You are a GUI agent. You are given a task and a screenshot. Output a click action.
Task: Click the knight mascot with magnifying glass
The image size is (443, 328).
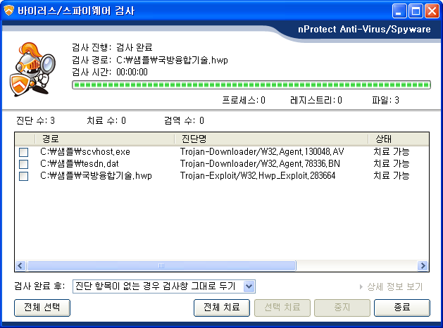32,69
